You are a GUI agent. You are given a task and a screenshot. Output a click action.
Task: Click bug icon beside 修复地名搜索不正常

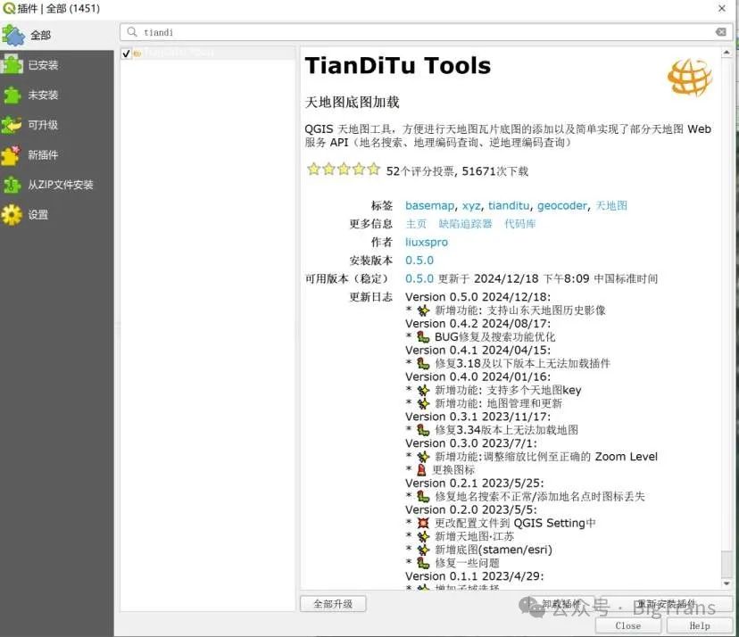click(423, 496)
